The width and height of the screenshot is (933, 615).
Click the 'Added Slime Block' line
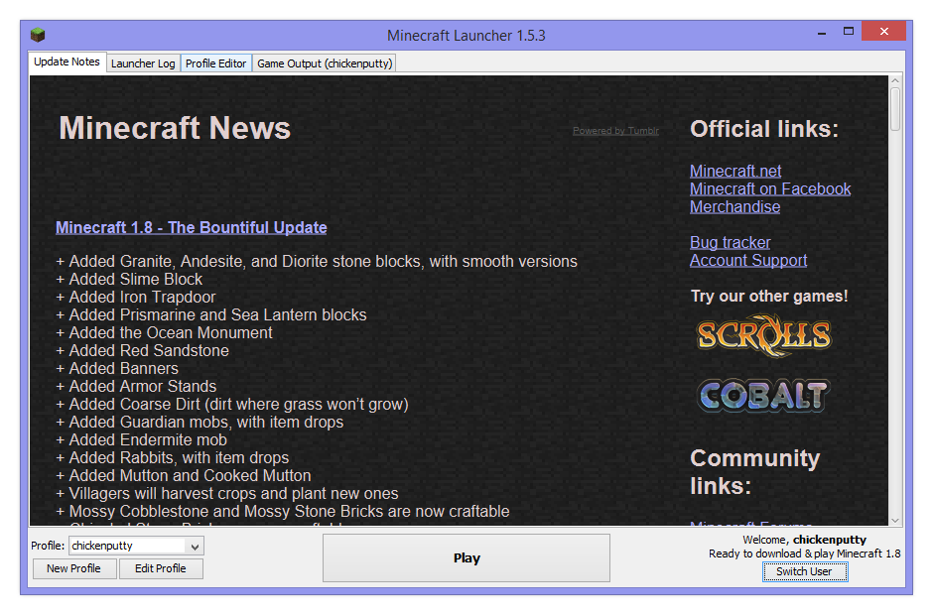(x=129, y=280)
